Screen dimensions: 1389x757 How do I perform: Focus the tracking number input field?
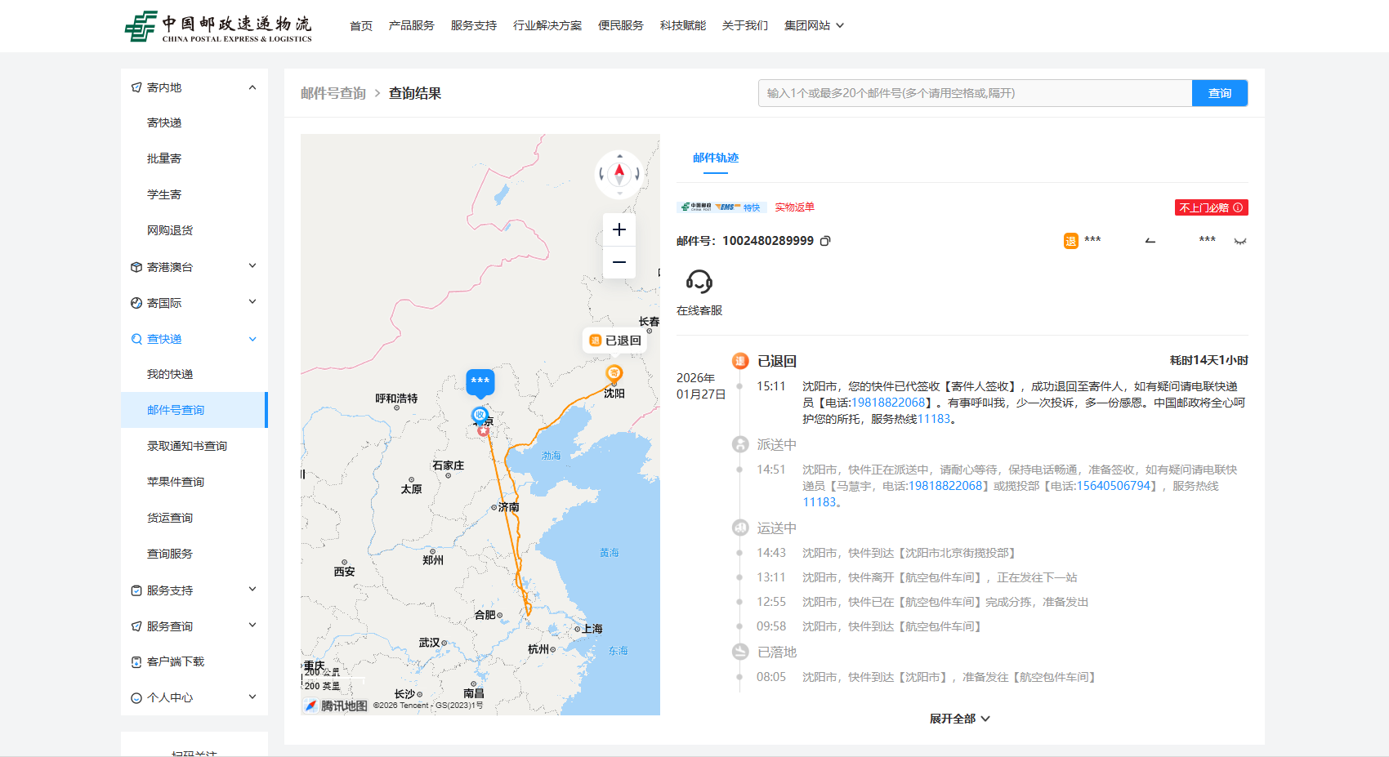(x=974, y=93)
